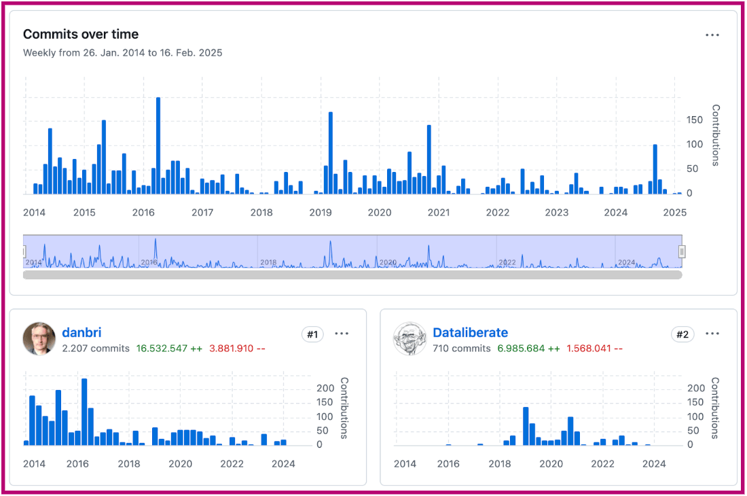The image size is (747, 496).
Task: Open the Commits over time options menu
Action: (x=712, y=35)
